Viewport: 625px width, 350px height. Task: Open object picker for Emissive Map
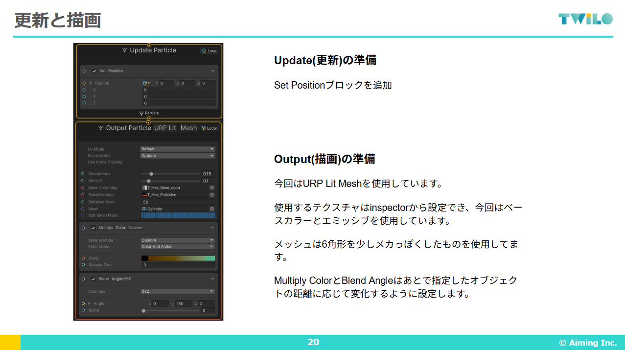coord(212,195)
